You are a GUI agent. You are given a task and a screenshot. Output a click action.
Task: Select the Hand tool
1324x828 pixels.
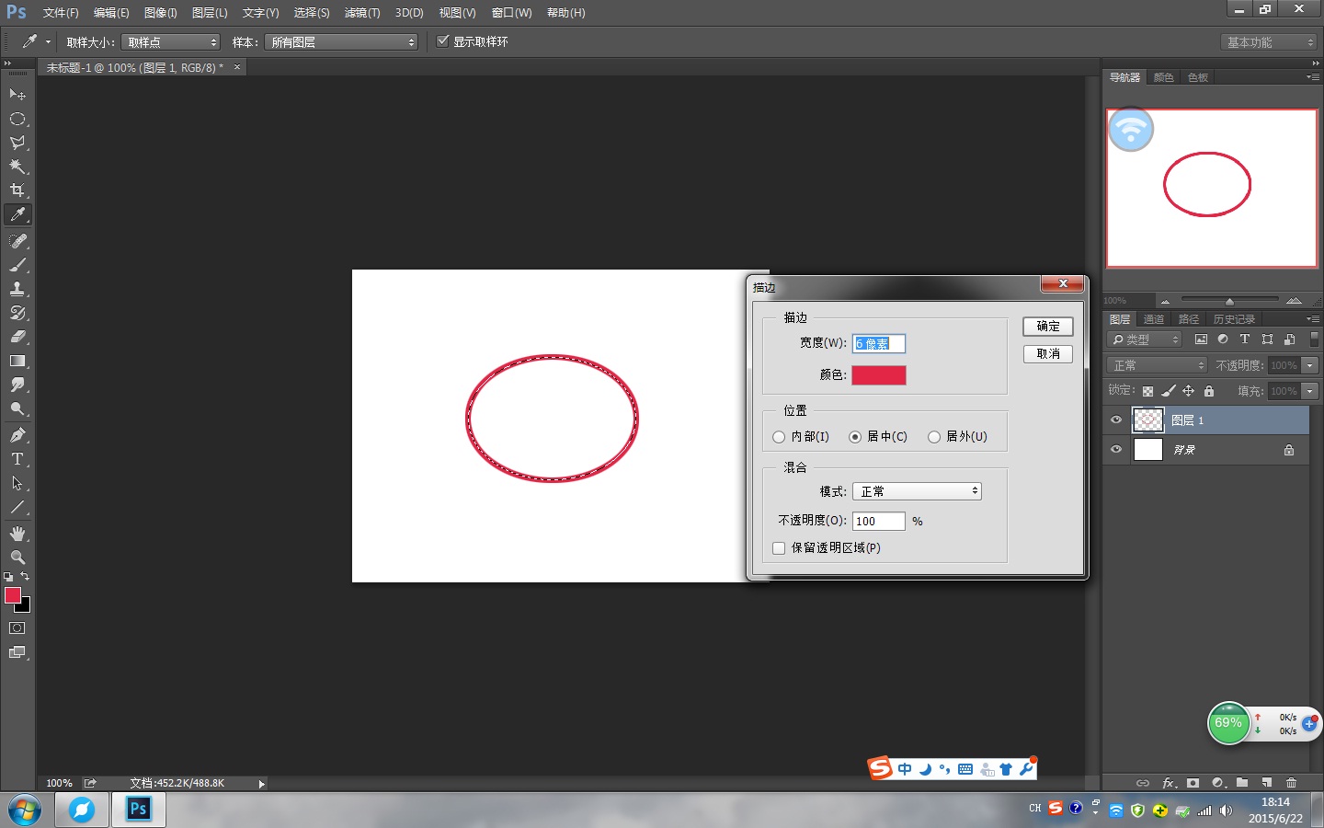[x=17, y=534]
